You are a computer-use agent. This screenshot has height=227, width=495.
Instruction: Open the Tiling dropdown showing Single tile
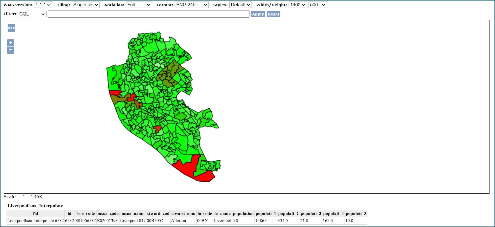pos(86,5)
